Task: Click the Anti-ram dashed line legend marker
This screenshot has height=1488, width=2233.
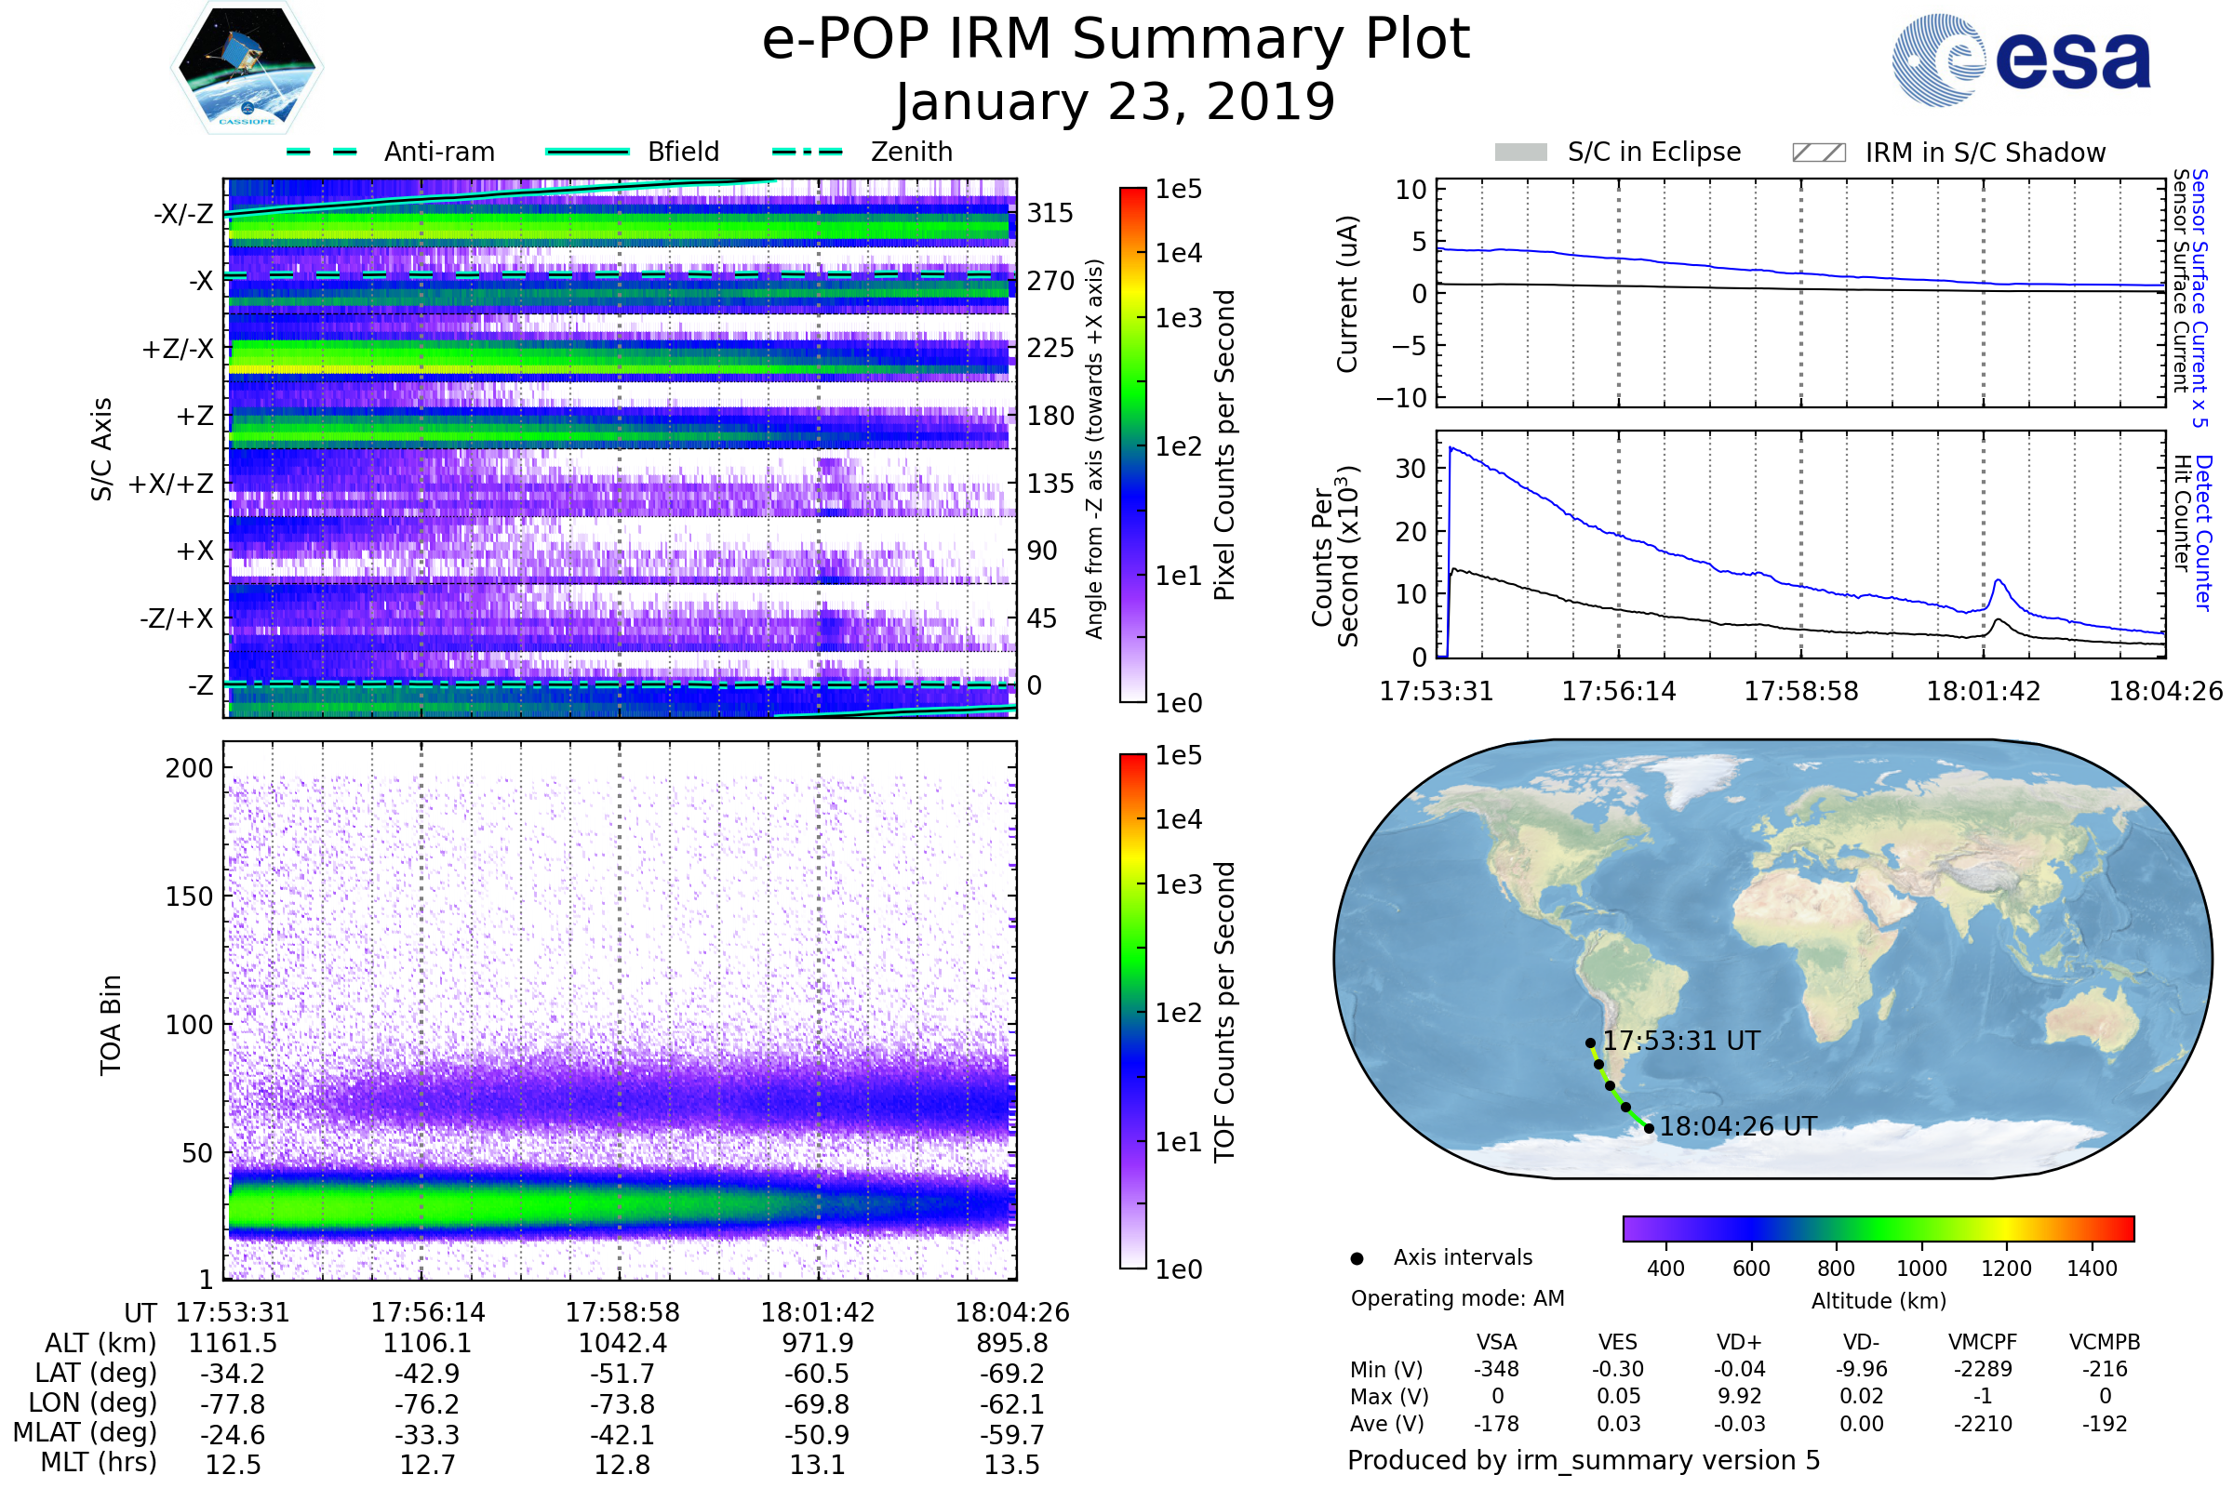Action: click(322, 152)
